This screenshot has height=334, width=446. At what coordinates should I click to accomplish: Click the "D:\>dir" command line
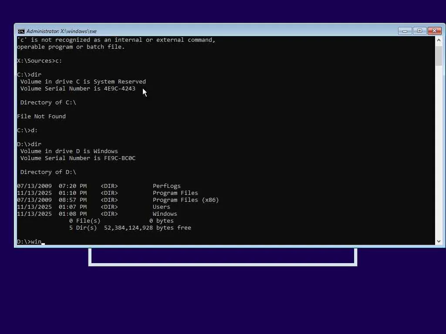click(x=29, y=144)
